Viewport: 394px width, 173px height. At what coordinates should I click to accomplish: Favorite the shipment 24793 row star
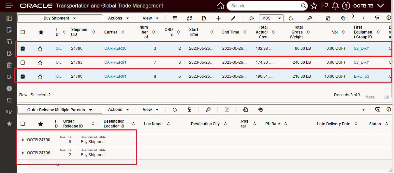[x=40, y=62]
